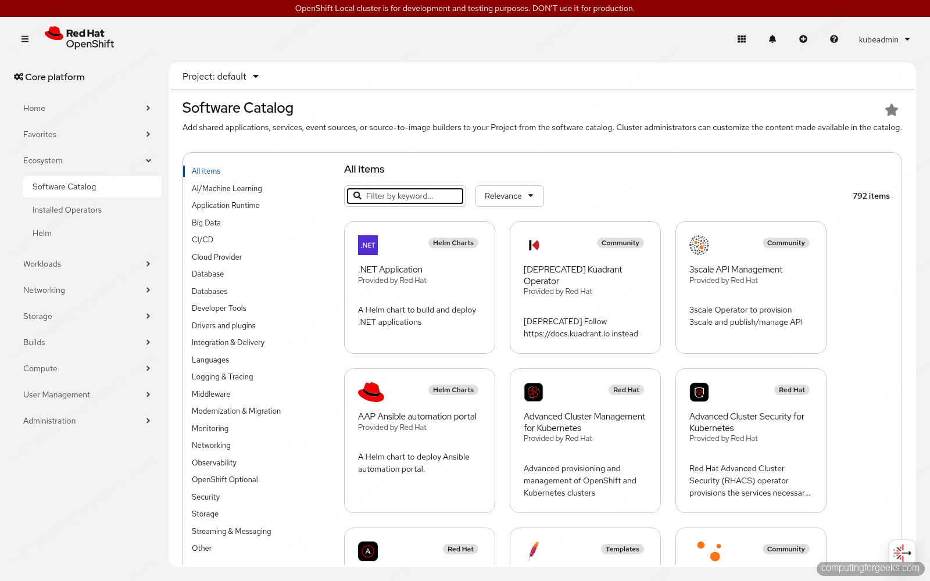Filter by Cloud Provider category

point(217,257)
